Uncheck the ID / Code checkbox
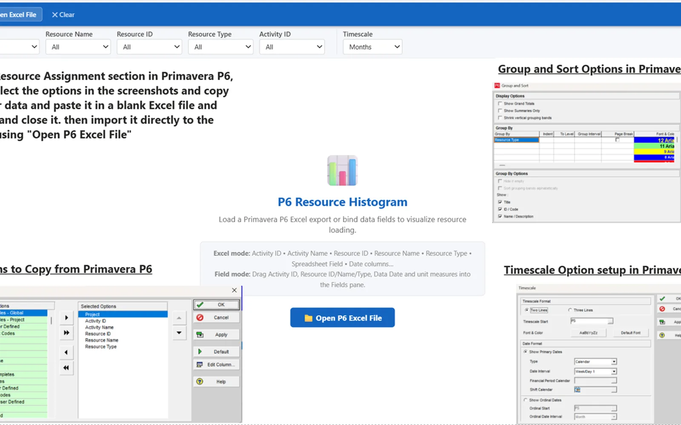 coord(500,209)
